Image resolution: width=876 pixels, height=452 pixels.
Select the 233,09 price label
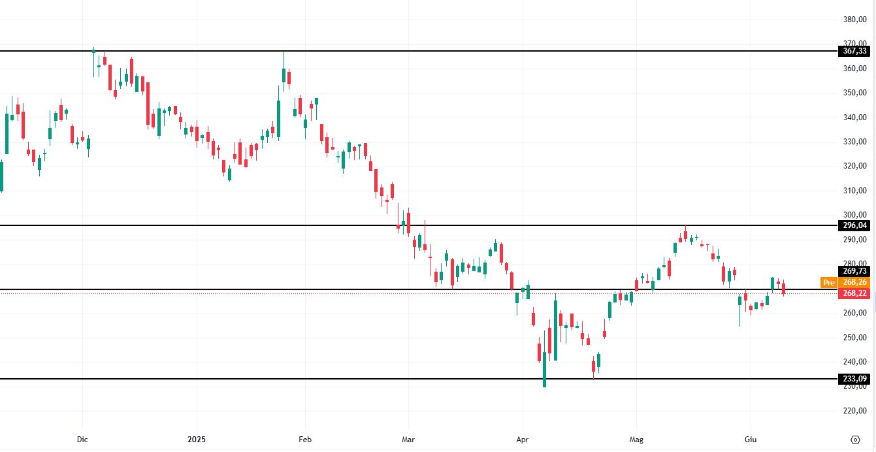(854, 379)
